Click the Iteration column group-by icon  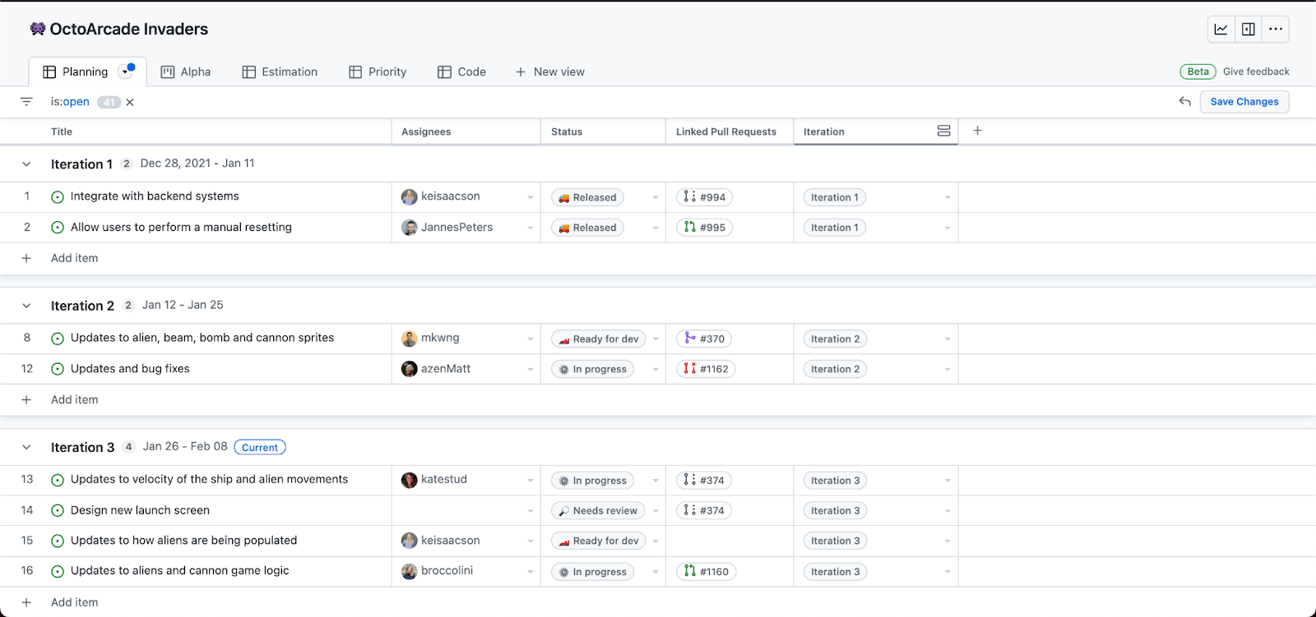pos(943,131)
